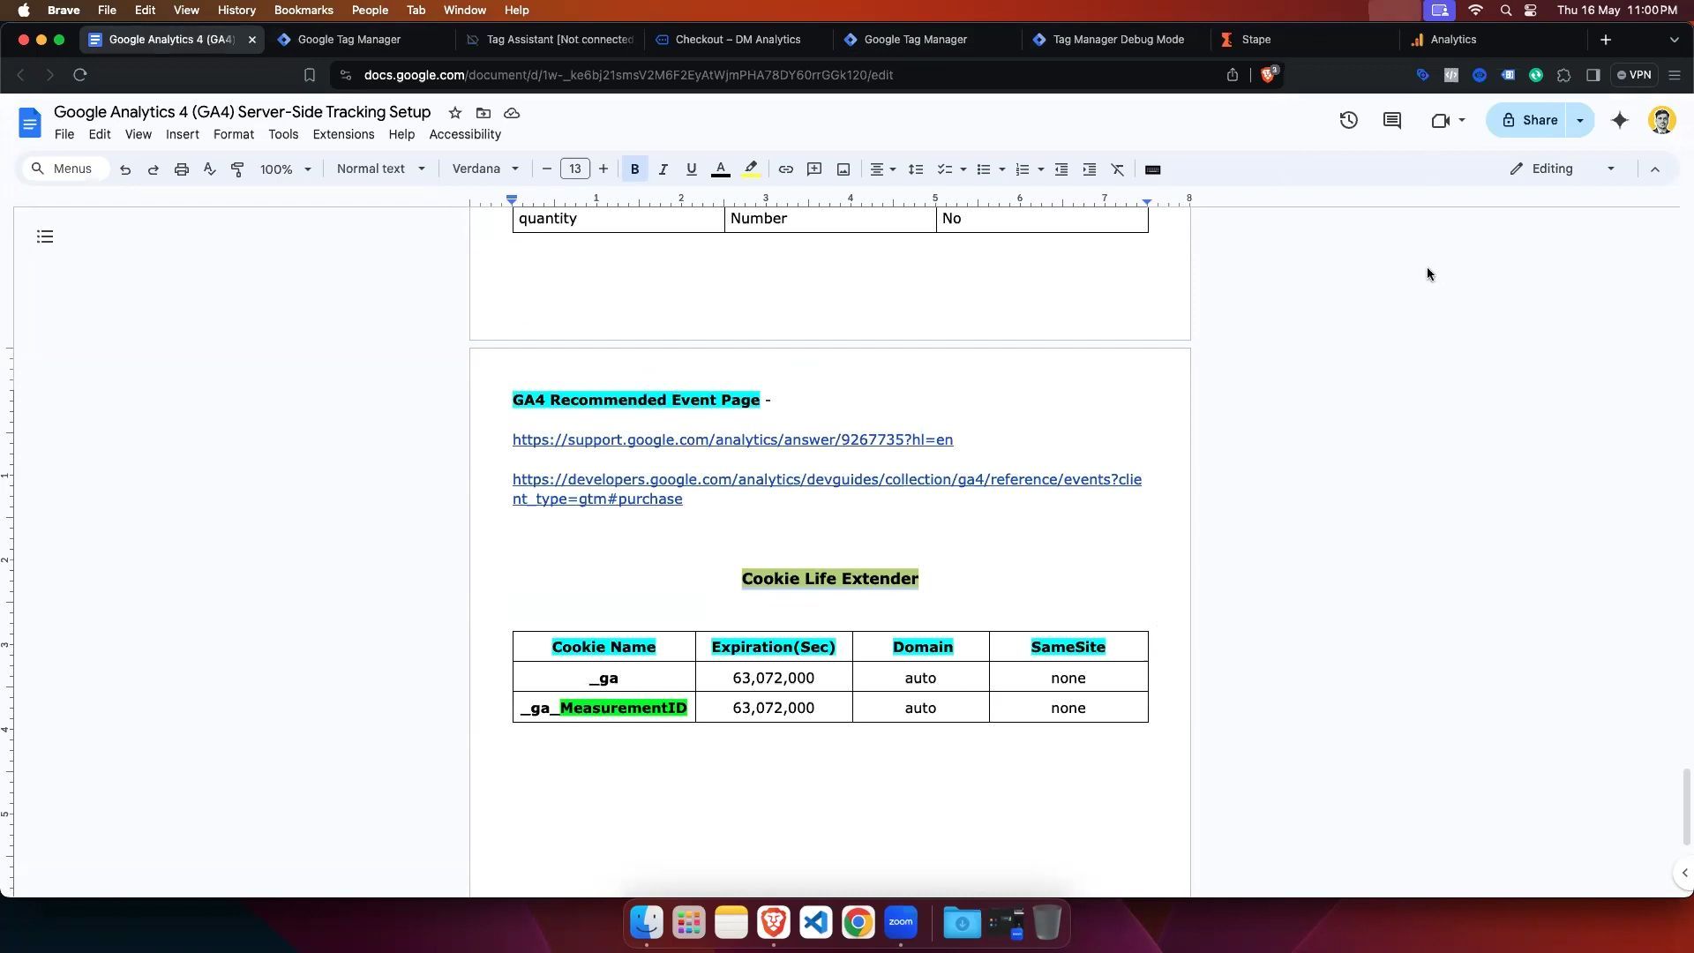Show document outline icon
1694x953 pixels.
[x=45, y=236]
